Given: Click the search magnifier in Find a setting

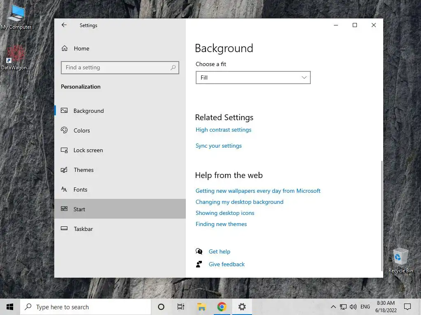Looking at the screenshot, I should [173, 68].
